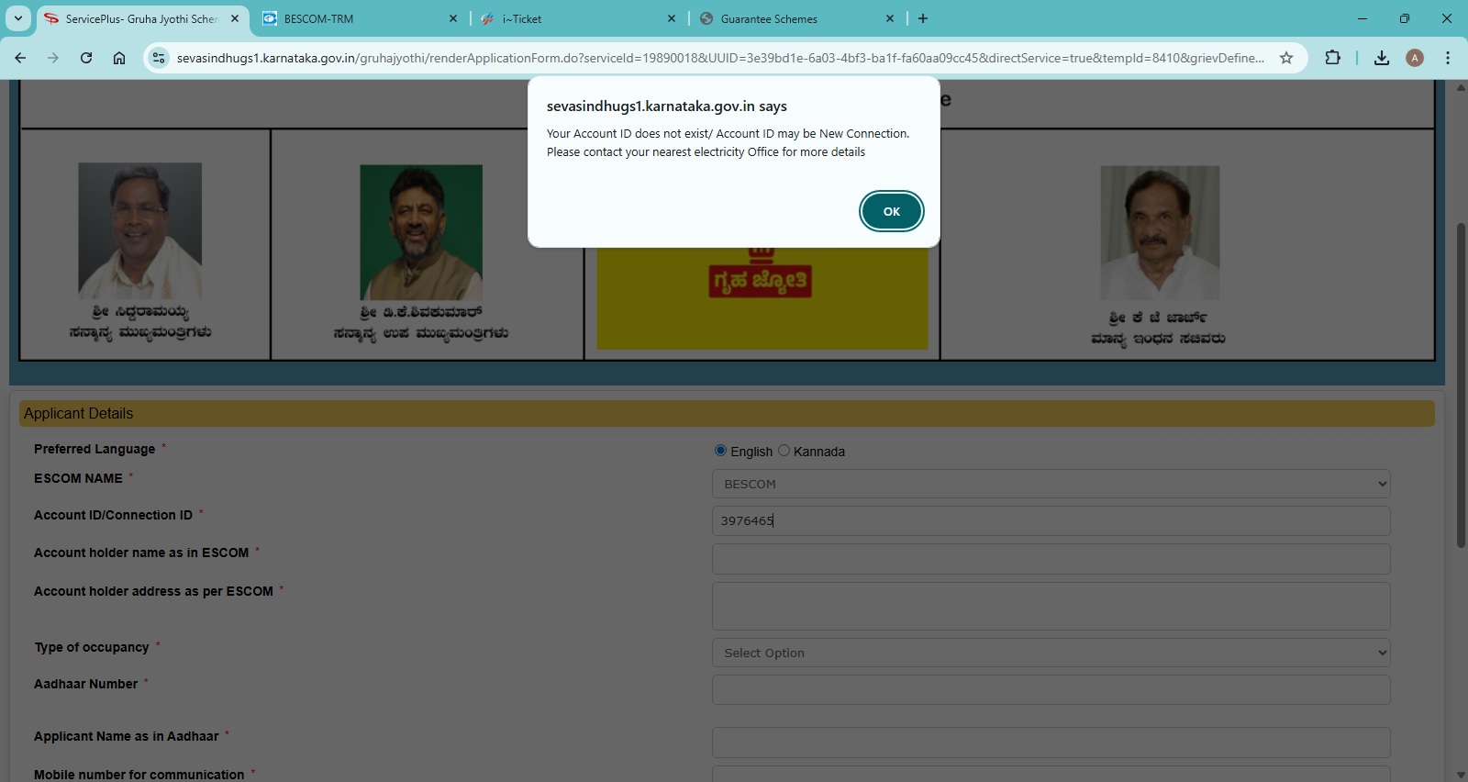Click OK in the alert dialog

tap(891, 211)
